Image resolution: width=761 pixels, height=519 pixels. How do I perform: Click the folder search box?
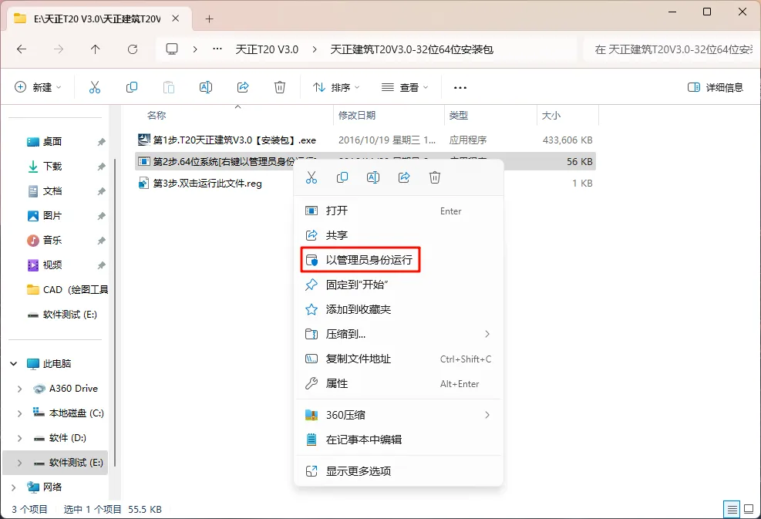pyautogui.click(x=672, y=49)
